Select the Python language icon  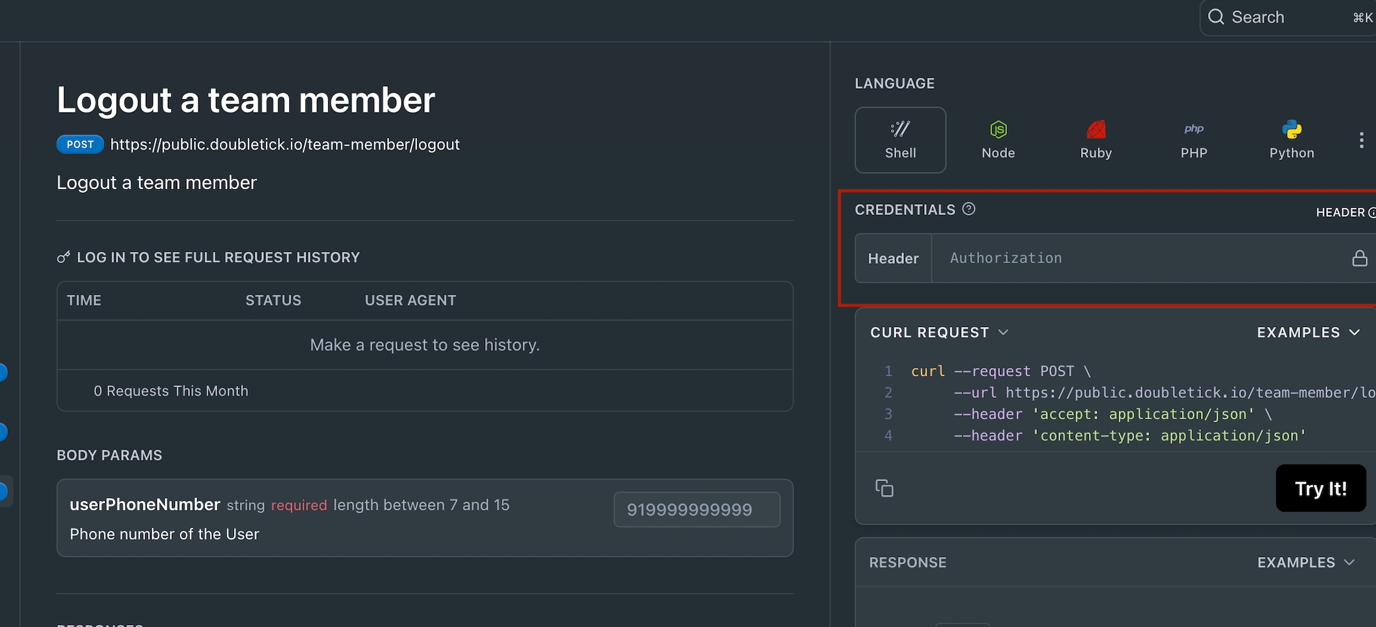1291,130
